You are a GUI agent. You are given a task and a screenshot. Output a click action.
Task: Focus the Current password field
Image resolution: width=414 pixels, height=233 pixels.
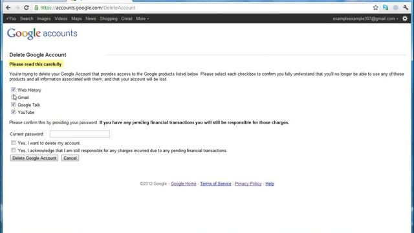click(80, 134)
